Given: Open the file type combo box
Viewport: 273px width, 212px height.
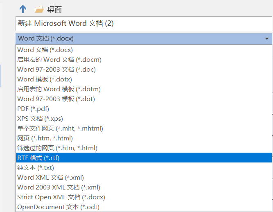Looking at the screenshot, I should [x=144, y=38].
